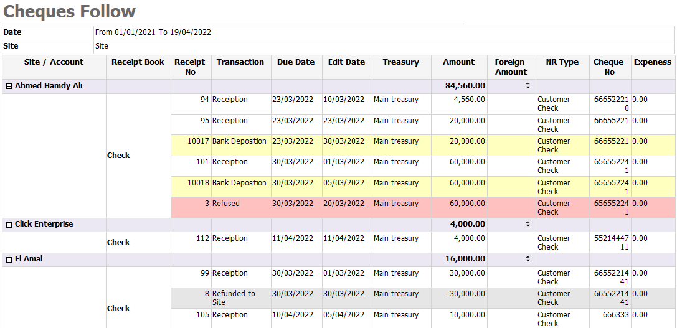
Task: Click the 84,560.00 total for Ahmed Hamdy Ali
Action: pyautogui.click(x=465, y=86)
